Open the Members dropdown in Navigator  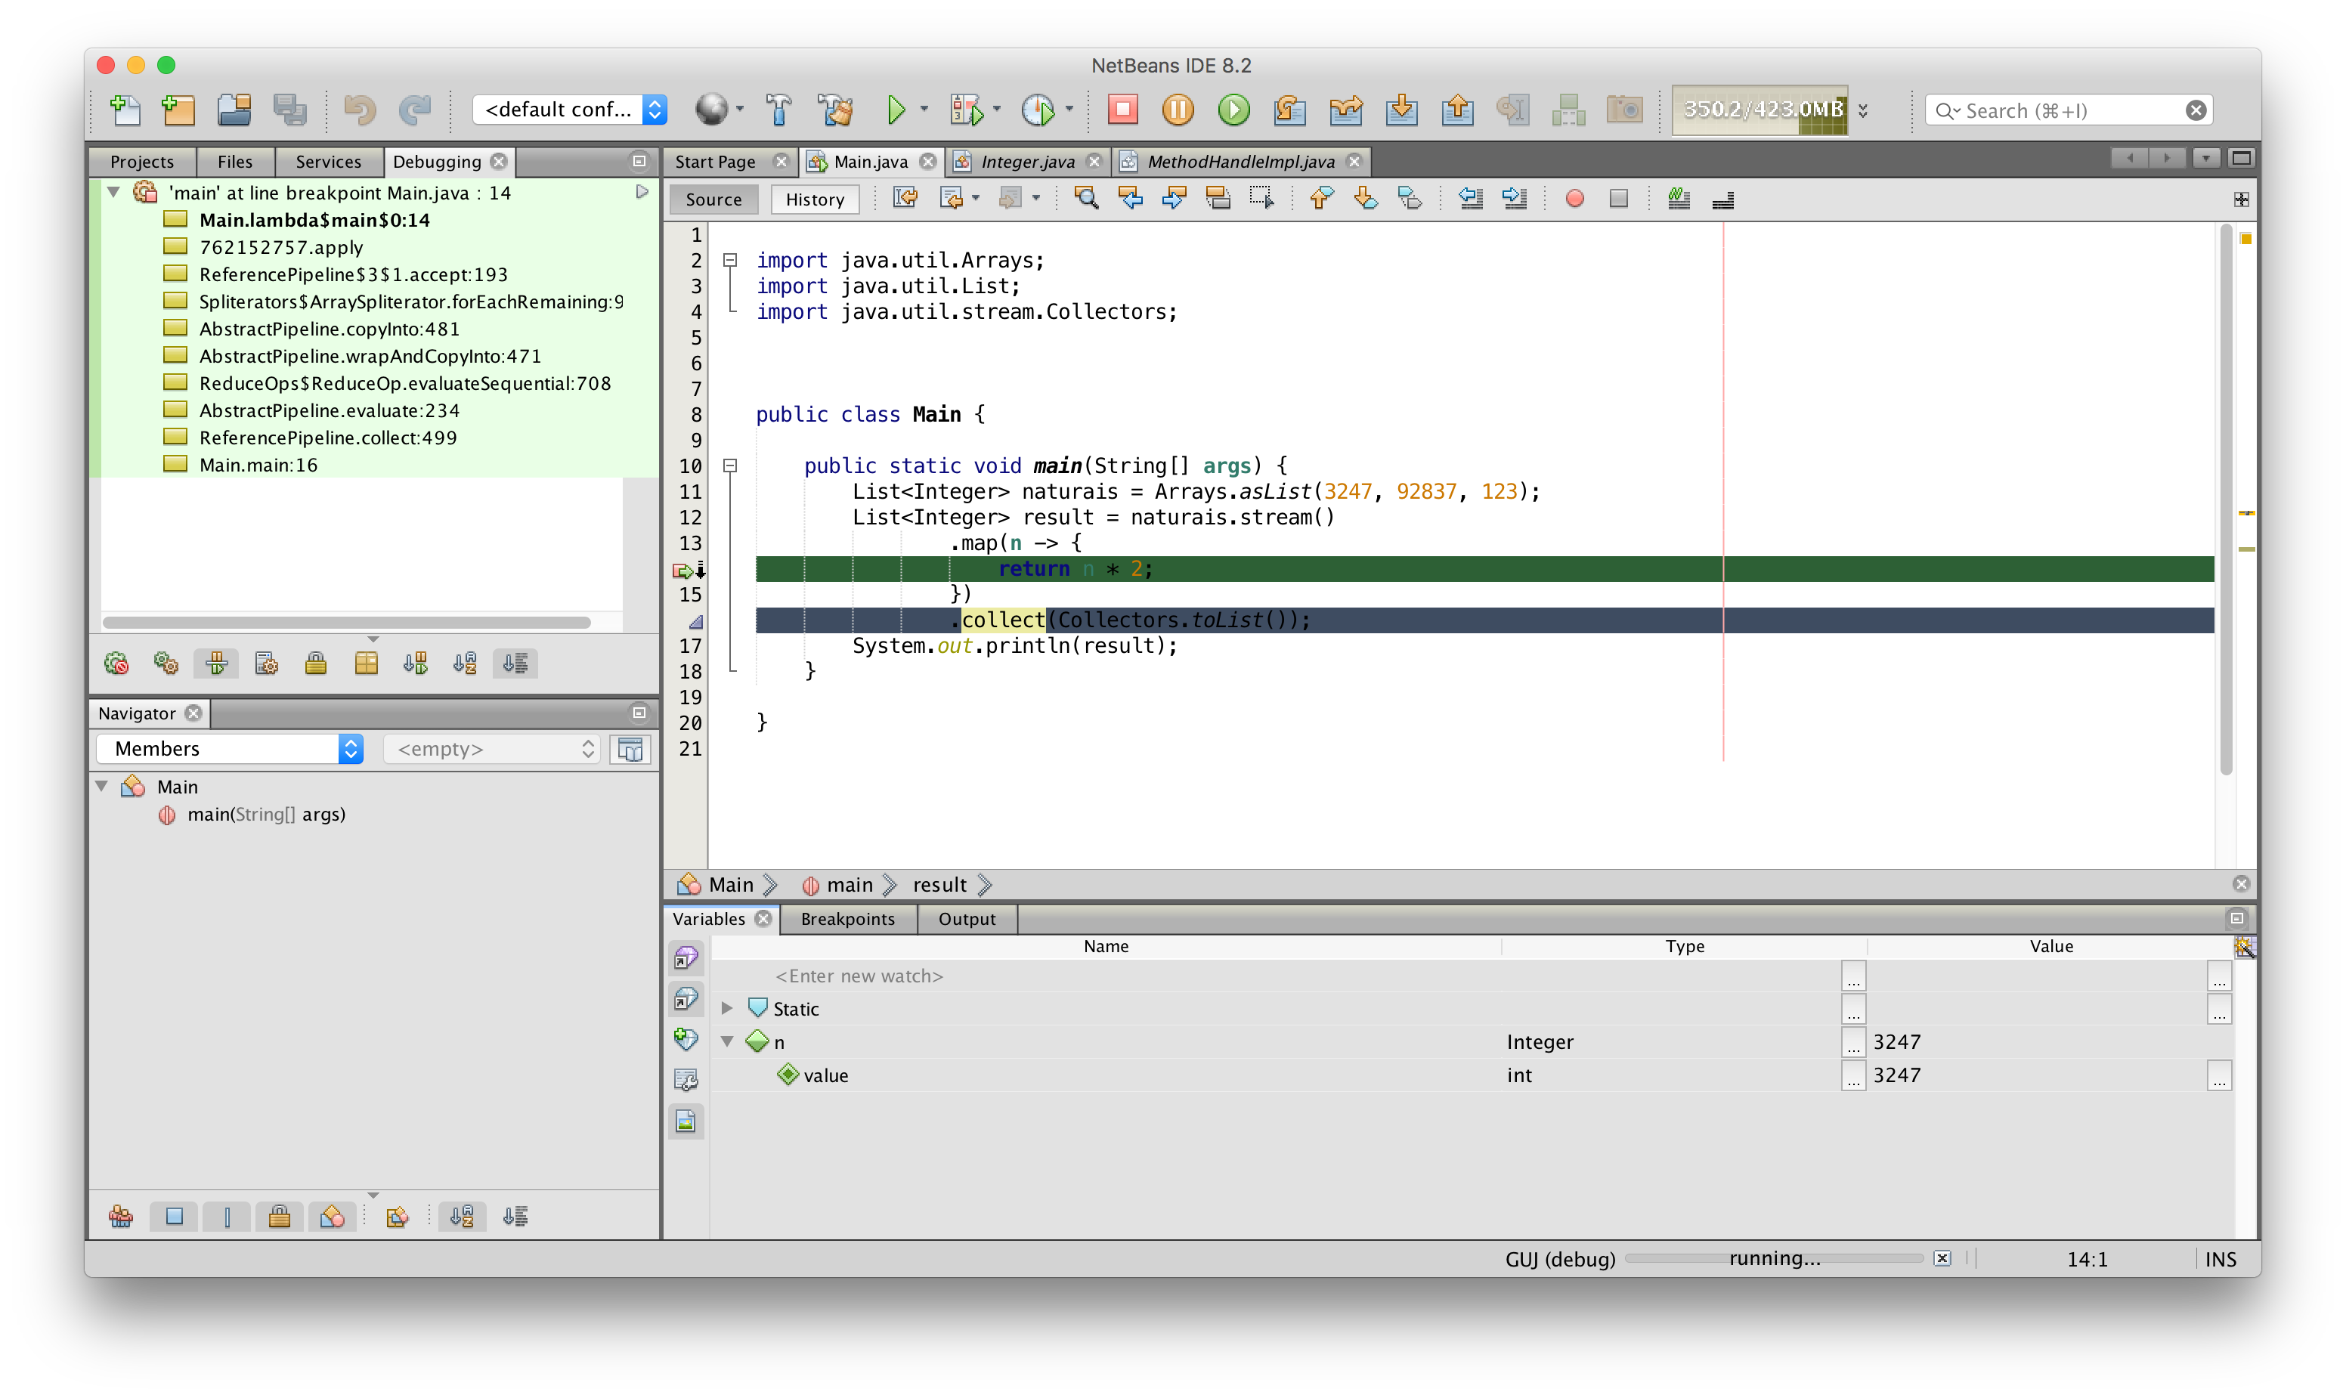coord(230,748)
